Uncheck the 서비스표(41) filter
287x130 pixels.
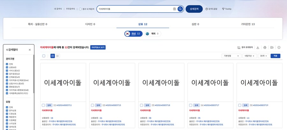[7, 71]
